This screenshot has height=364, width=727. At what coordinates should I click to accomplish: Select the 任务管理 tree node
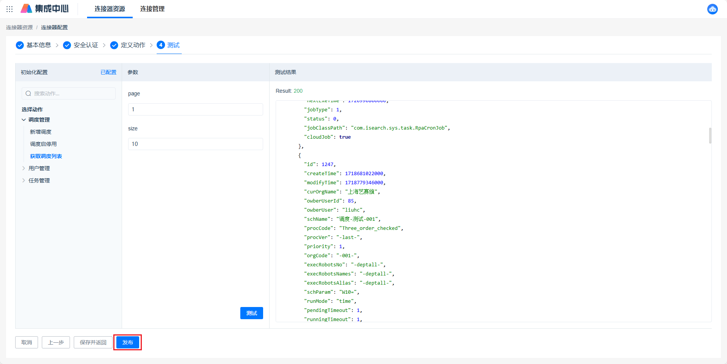[x=39, y=180]
